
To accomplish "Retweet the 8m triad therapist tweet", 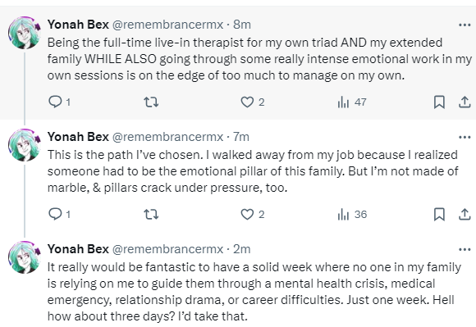I will [151, 102].
